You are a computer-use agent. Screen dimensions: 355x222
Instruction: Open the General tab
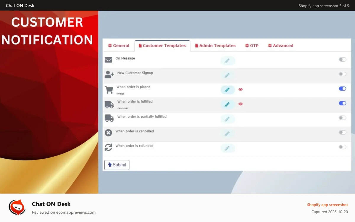tap(119, 46)
